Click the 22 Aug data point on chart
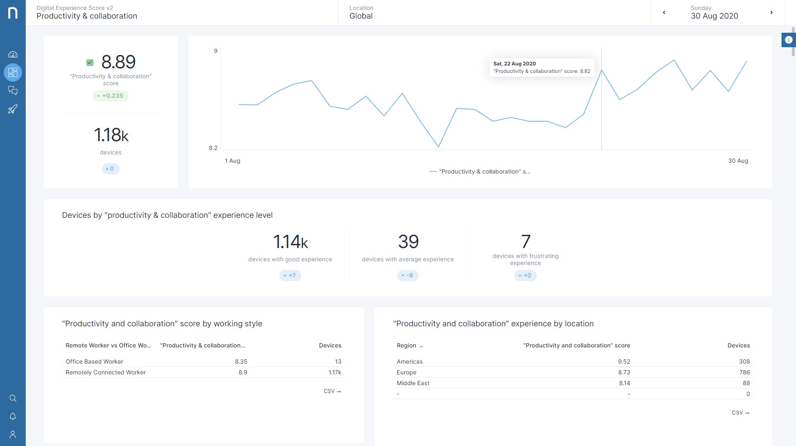The image size is (796, 446). (x=602, y=70)
